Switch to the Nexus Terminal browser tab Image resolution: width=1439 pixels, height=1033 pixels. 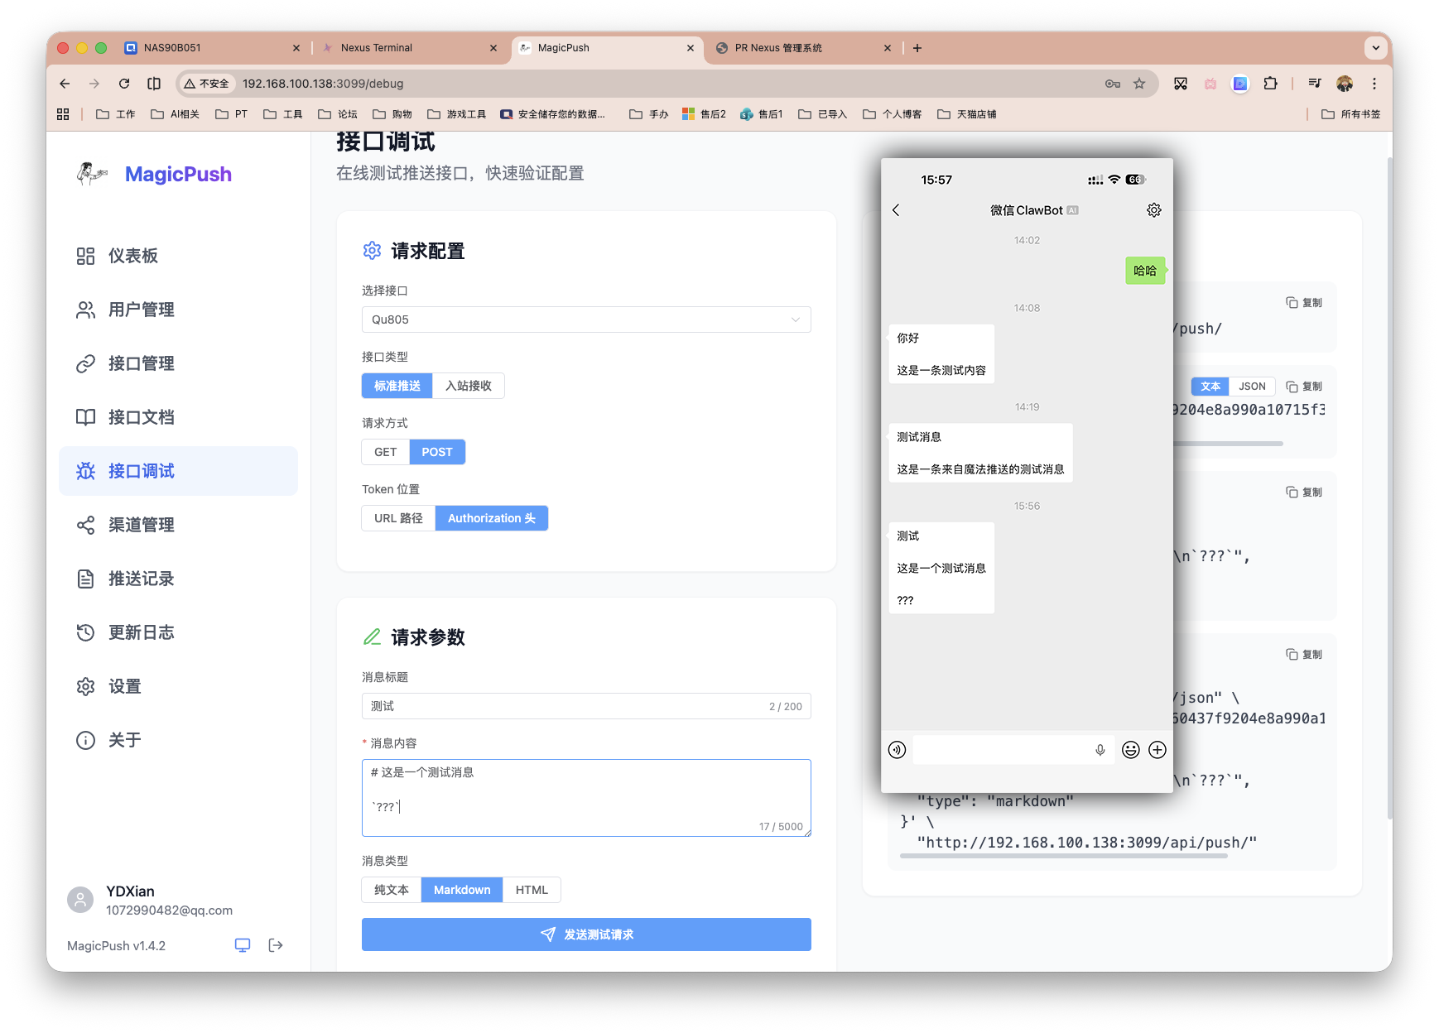pyautogui.click(x=378, y=47)
